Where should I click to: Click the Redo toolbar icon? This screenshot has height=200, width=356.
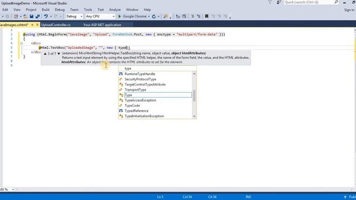click(x=56, y=16)
